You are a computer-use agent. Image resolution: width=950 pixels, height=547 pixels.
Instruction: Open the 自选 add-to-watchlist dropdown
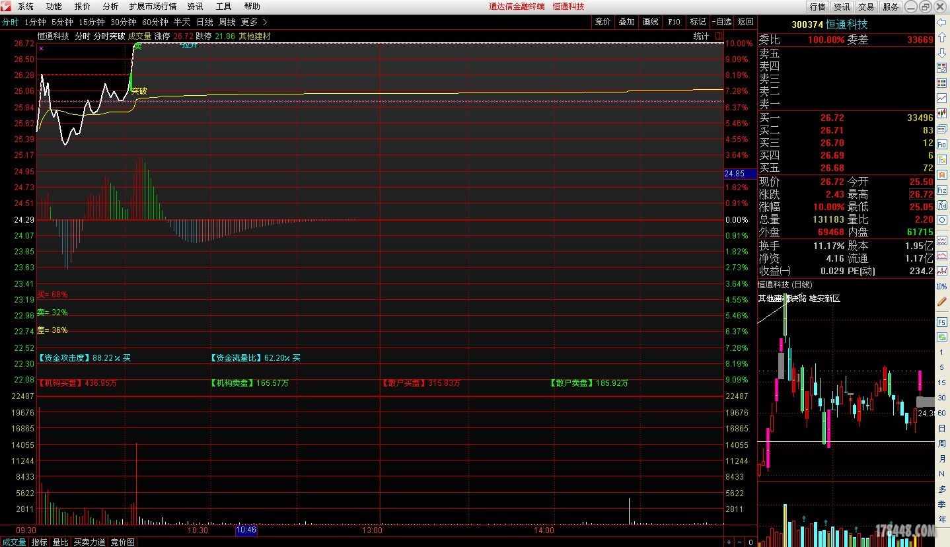coord(722,22)
